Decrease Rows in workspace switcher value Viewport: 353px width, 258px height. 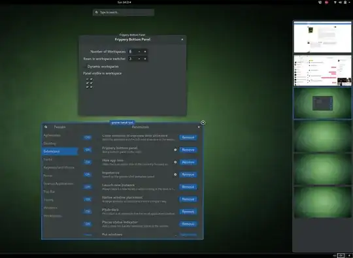click(139, 59)
